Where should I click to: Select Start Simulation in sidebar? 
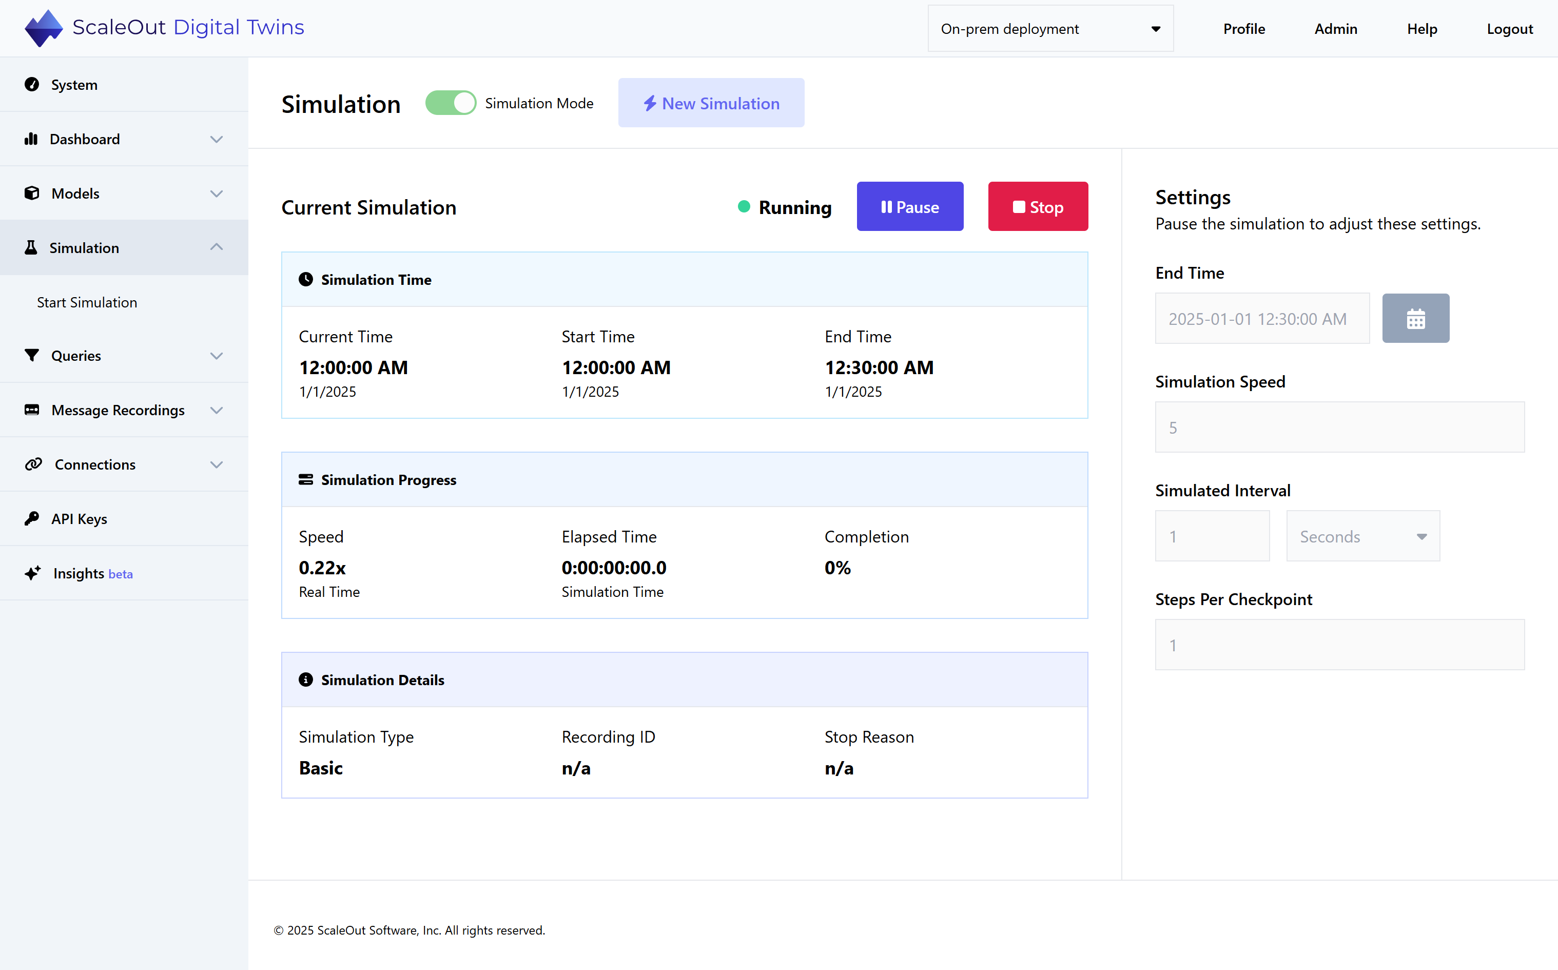[87, 302]
